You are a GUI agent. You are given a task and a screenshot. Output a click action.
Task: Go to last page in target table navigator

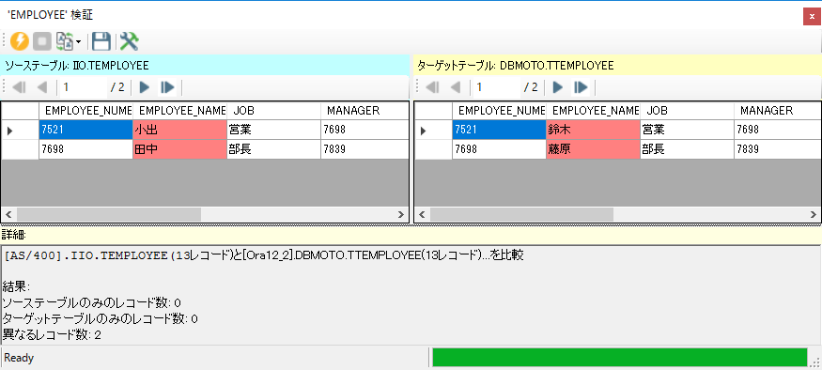pos(581,87)
